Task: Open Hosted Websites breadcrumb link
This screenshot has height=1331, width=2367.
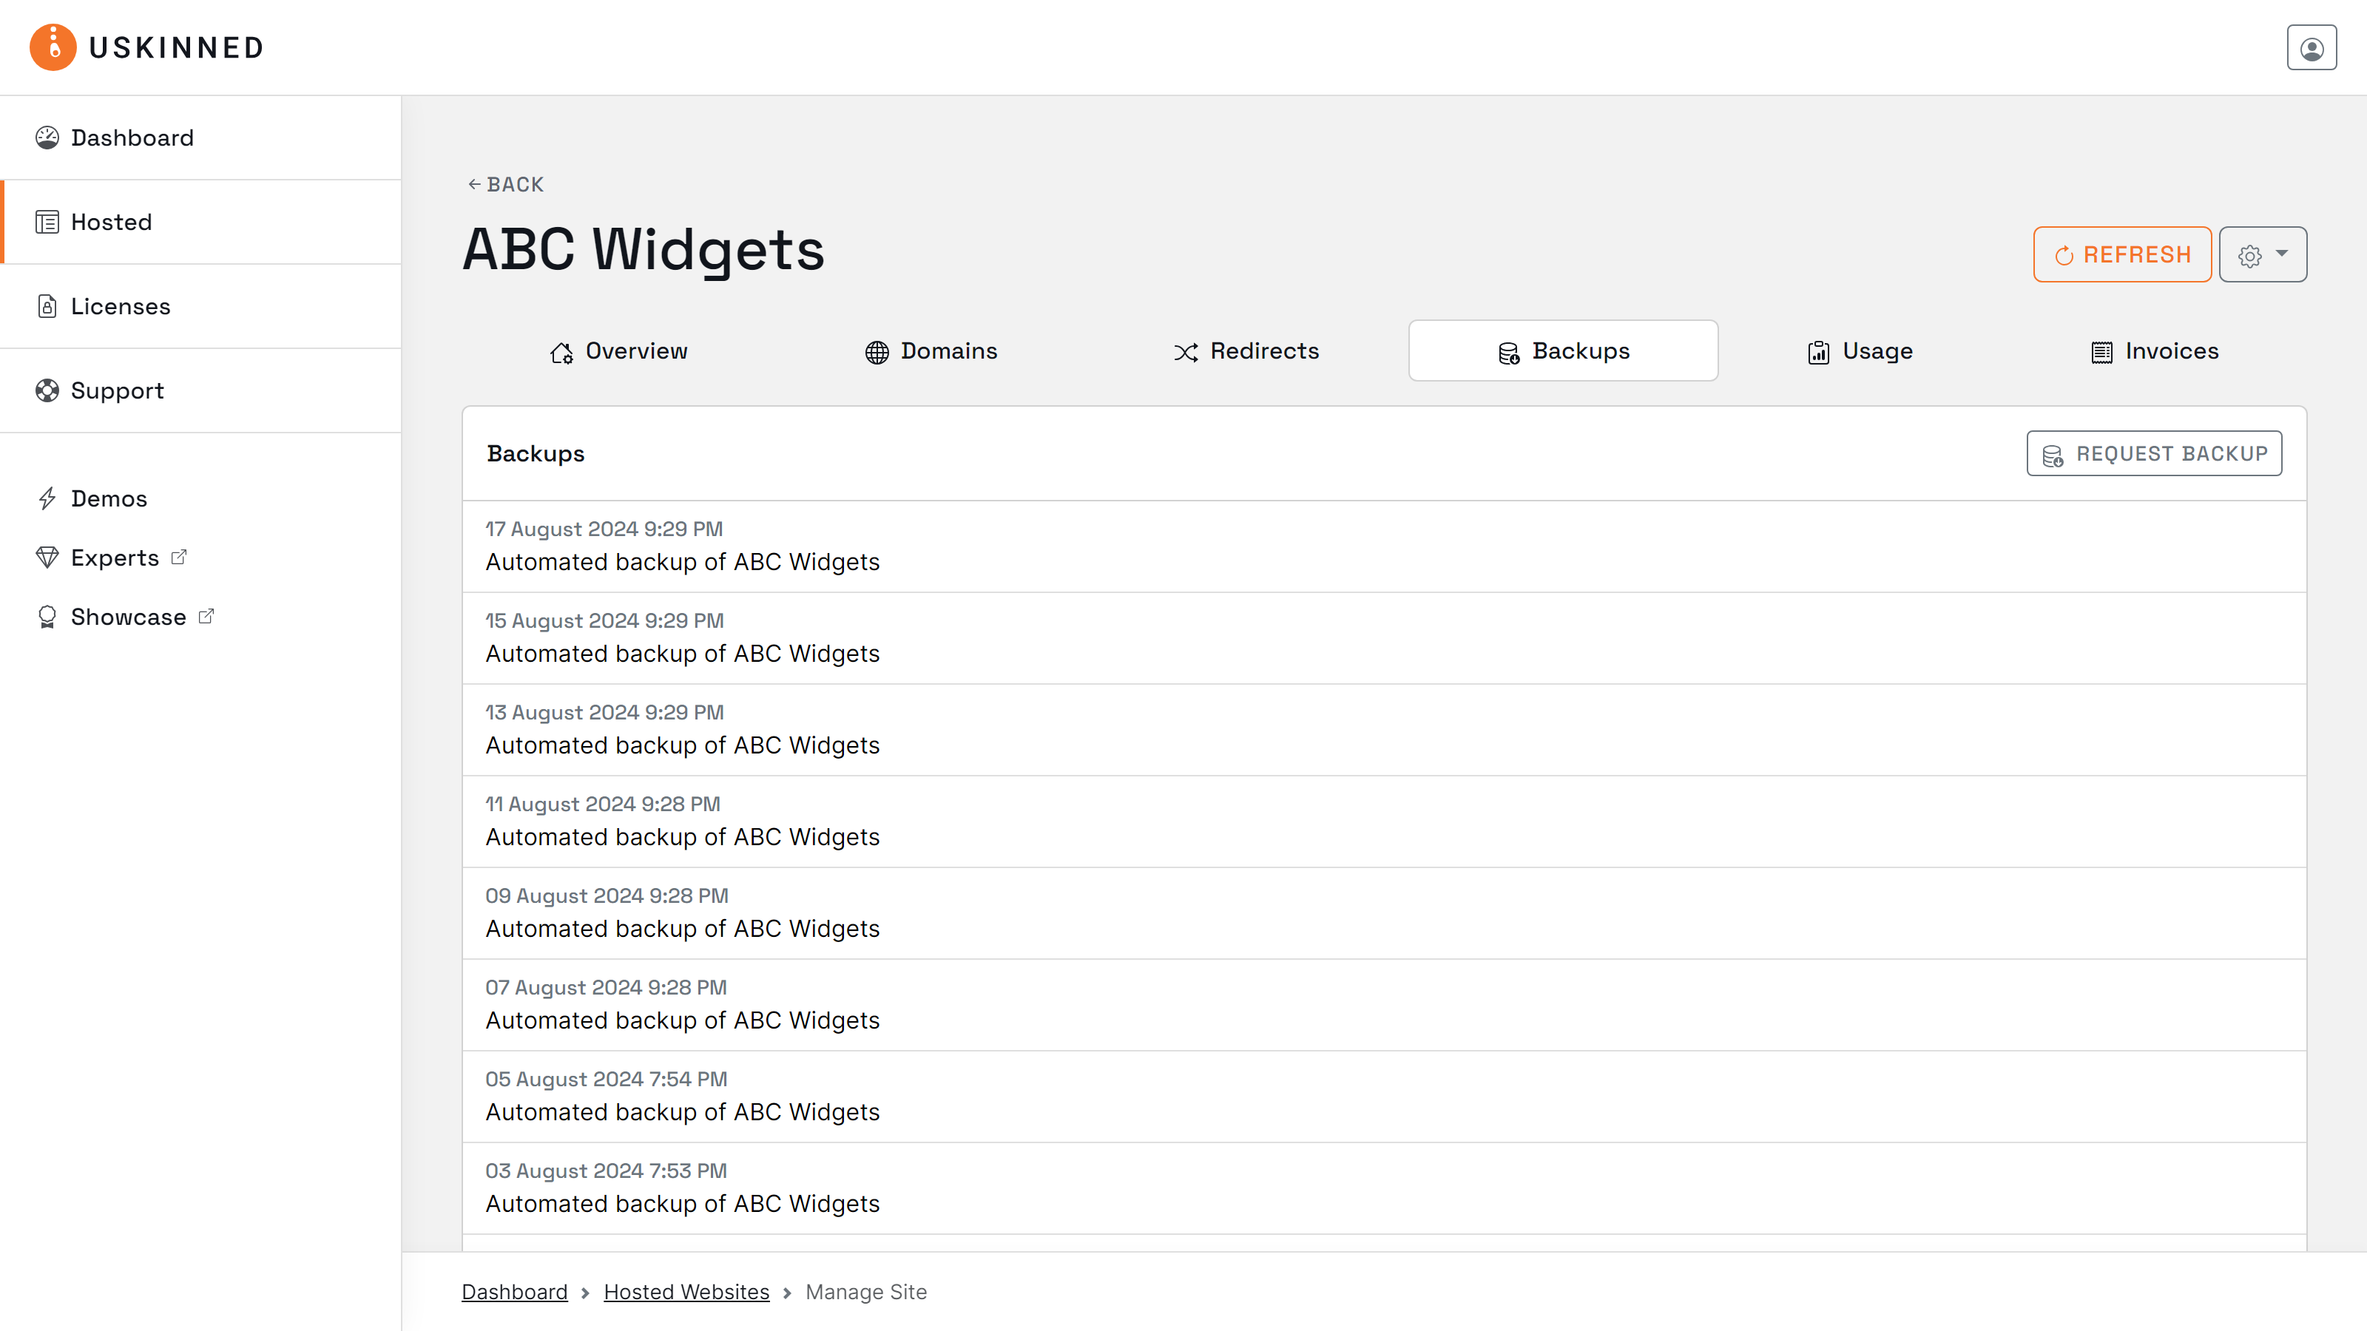Action: coord(686,1292)
